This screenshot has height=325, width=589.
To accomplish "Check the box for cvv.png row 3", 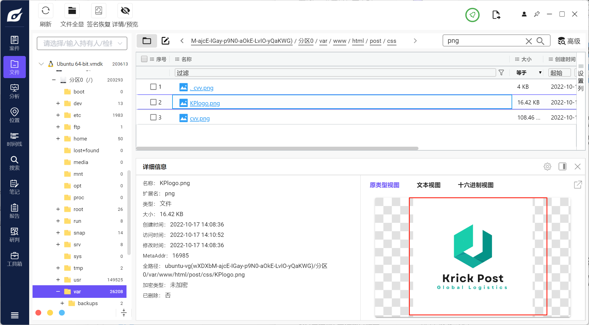I will pos(153,117).
